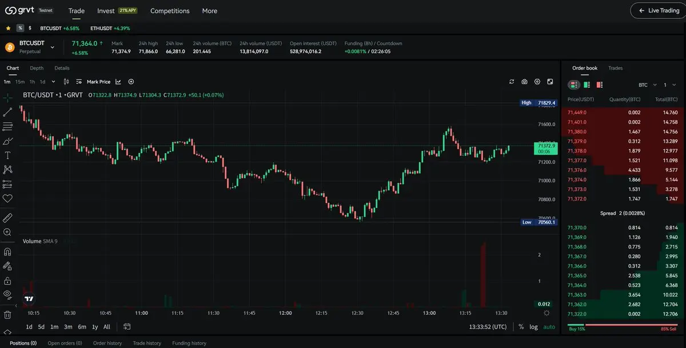Select the 1h timeframe
686x348 pixels.
[x=33, y=82]
